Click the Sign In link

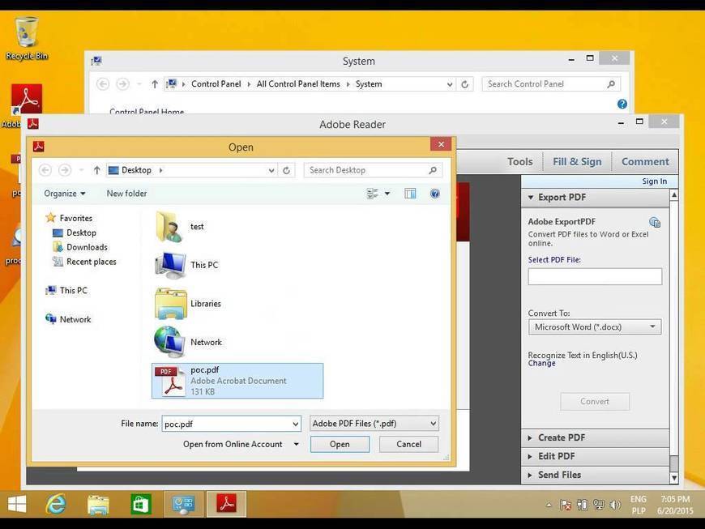[654, 181]
